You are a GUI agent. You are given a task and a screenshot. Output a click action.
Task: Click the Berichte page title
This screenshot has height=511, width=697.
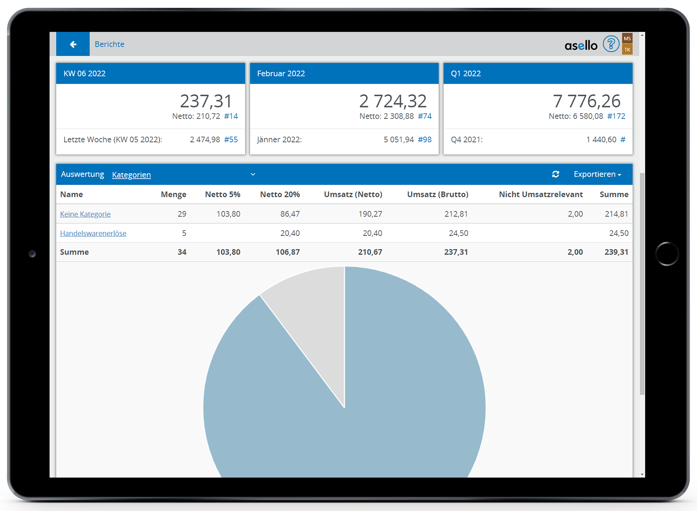click(x=109, y=45)
